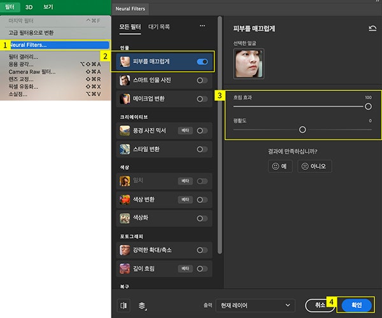
Task: Click the 색상화 filter icon
Action: point(125,218)
